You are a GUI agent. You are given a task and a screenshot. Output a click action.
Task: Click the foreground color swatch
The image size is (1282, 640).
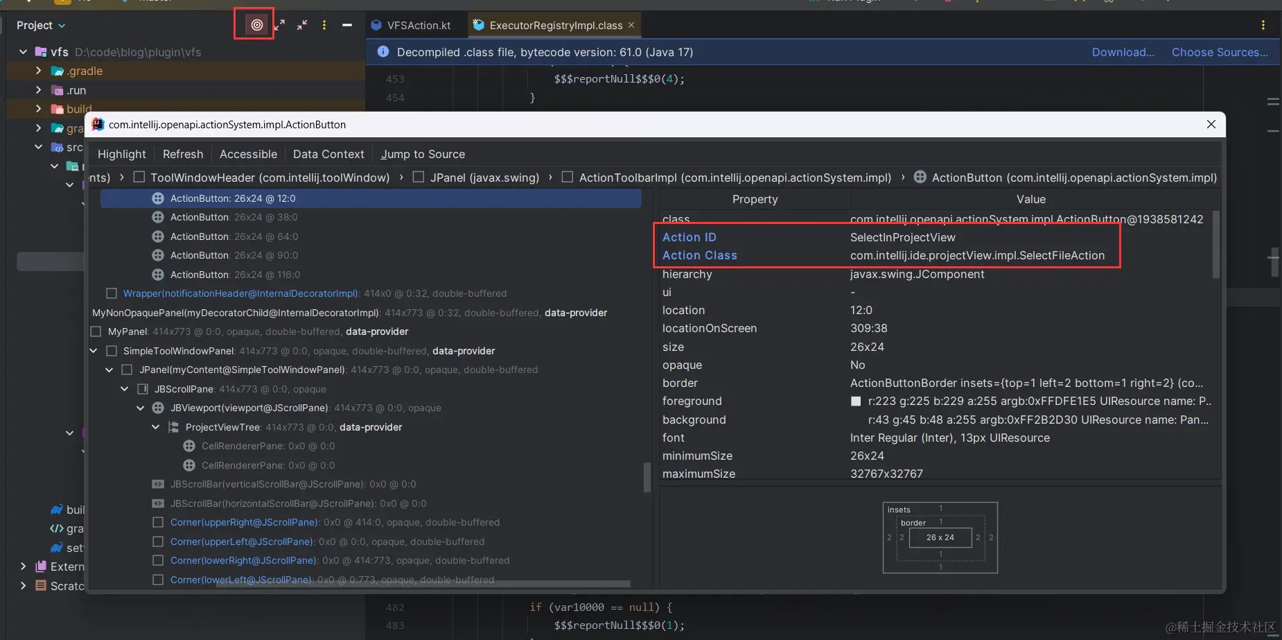[856, 401]
